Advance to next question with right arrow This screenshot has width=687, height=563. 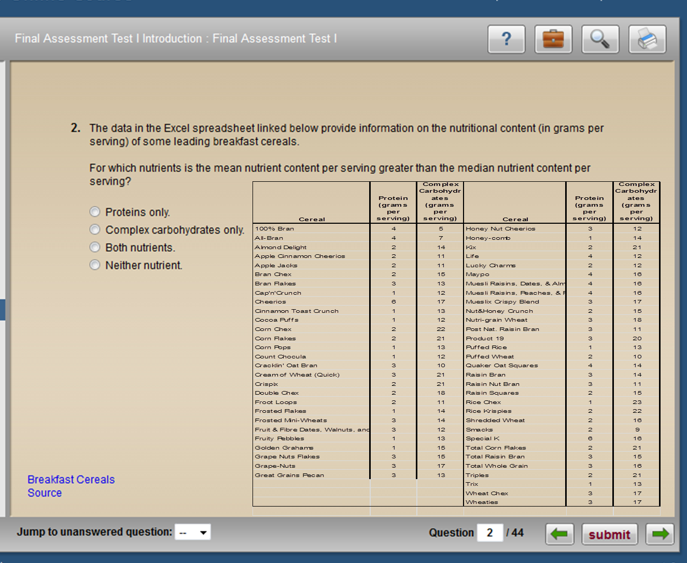click(x=660, y=534)
